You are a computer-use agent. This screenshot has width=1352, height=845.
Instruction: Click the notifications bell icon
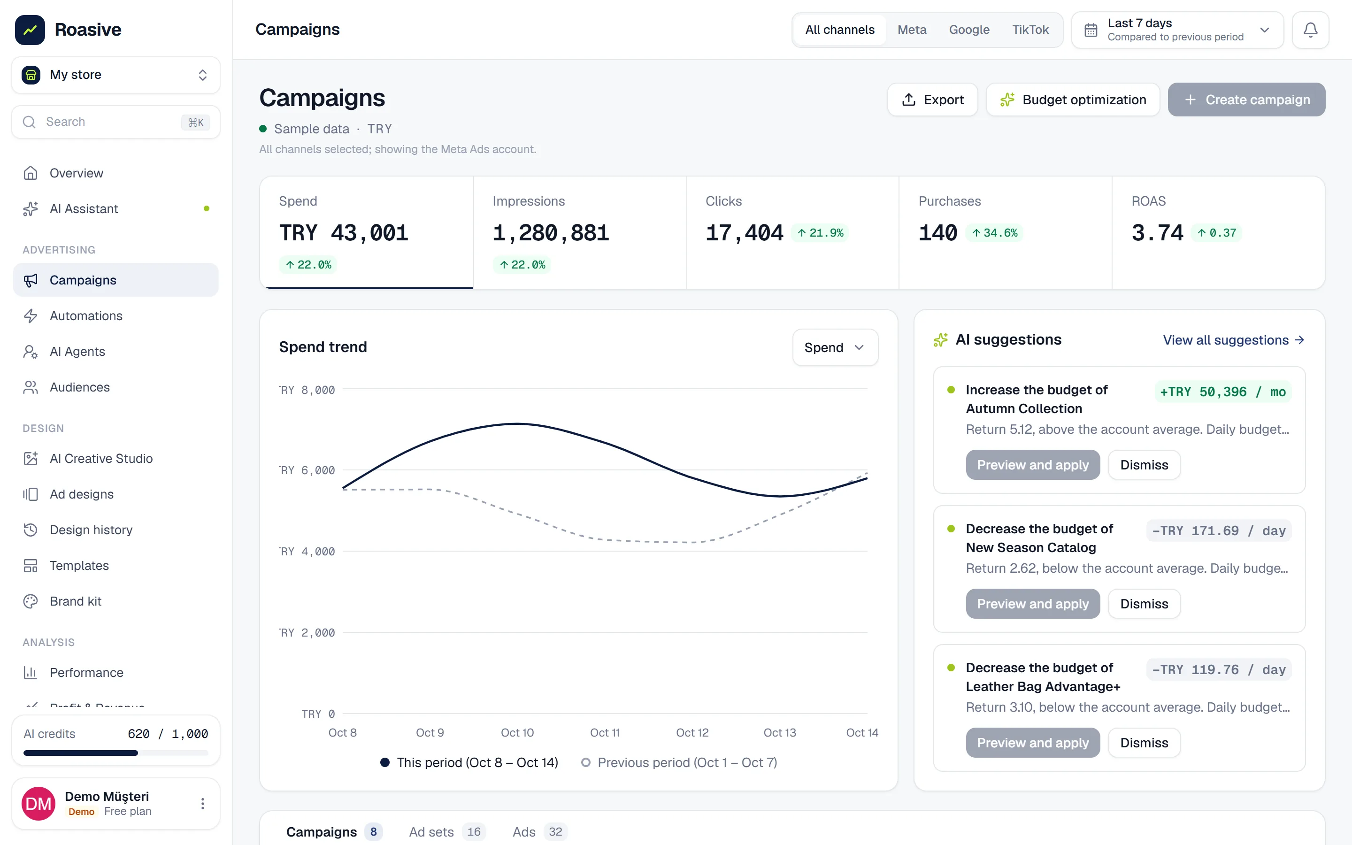(1310, 30)
